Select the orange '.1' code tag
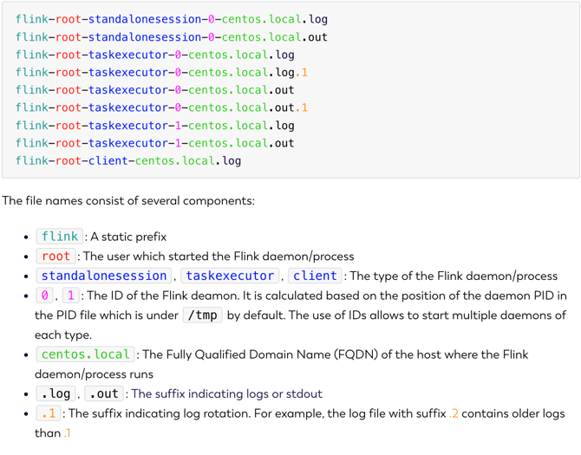This screenshot has height=455, width=581. point(49,413)
